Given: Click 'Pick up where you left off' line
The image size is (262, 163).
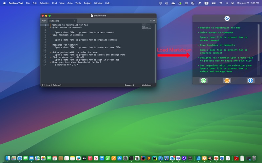Looking at the screenshot, I should pos(68,57).
